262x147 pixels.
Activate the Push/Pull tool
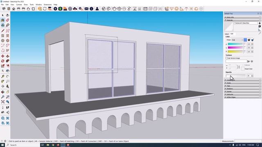(7, 56)
